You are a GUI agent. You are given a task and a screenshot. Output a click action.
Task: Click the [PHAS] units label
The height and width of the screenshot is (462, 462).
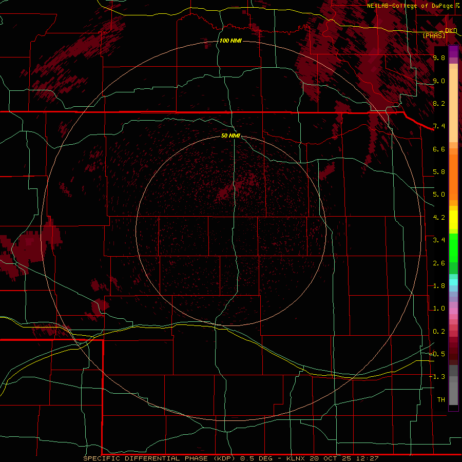[434, 36]
